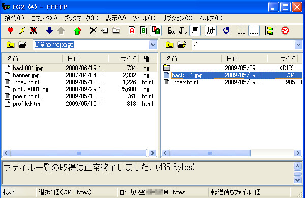Switch to list view icon
This screenshot has height=198, width=305.
(241, 30)
